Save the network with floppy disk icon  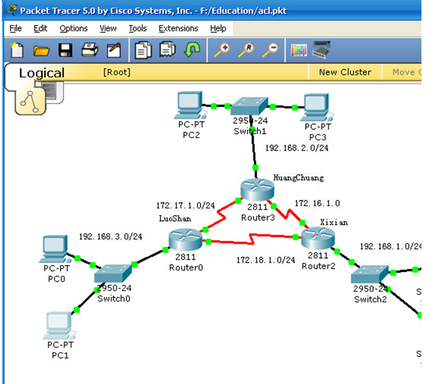coord(65,50)
